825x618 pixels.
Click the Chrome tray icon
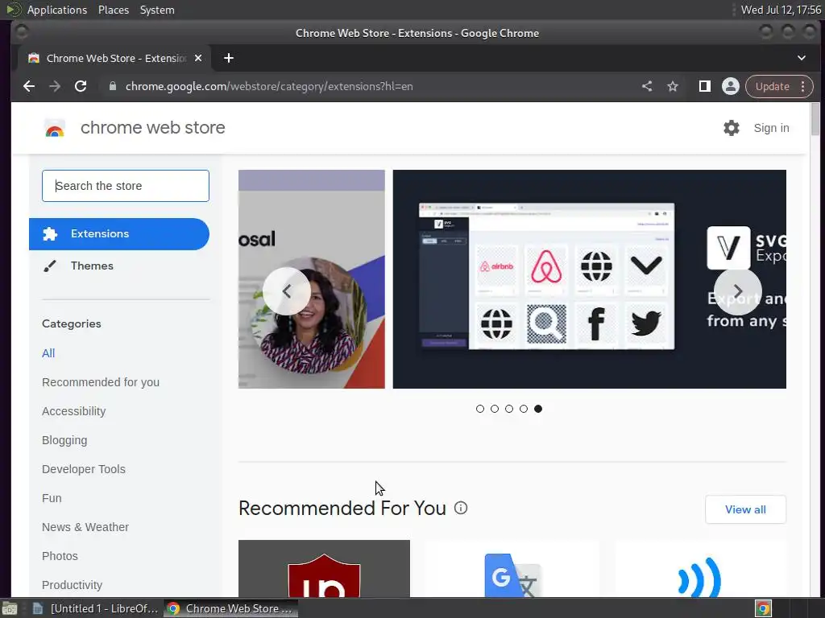[763, 608]
